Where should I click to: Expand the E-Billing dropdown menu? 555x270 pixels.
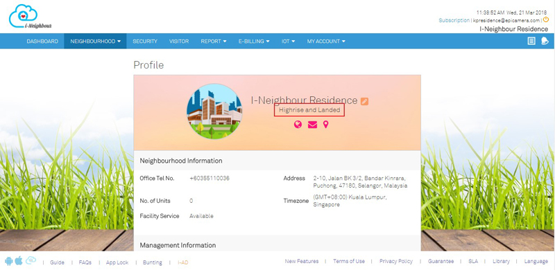(254, 42)
